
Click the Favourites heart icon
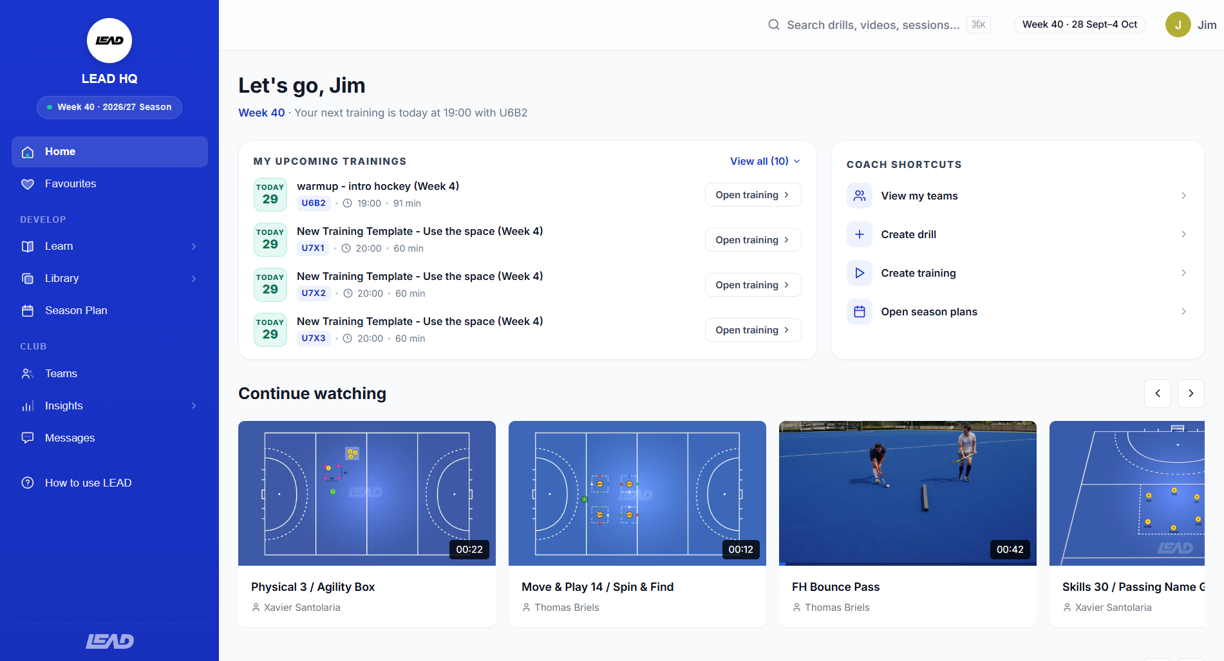click(28, 184)
